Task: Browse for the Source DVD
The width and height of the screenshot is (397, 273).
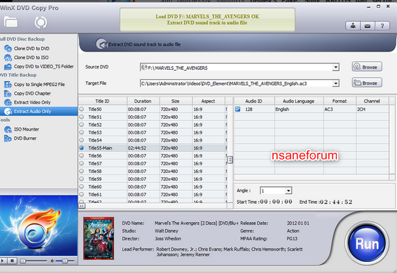Action: point(367,67)
